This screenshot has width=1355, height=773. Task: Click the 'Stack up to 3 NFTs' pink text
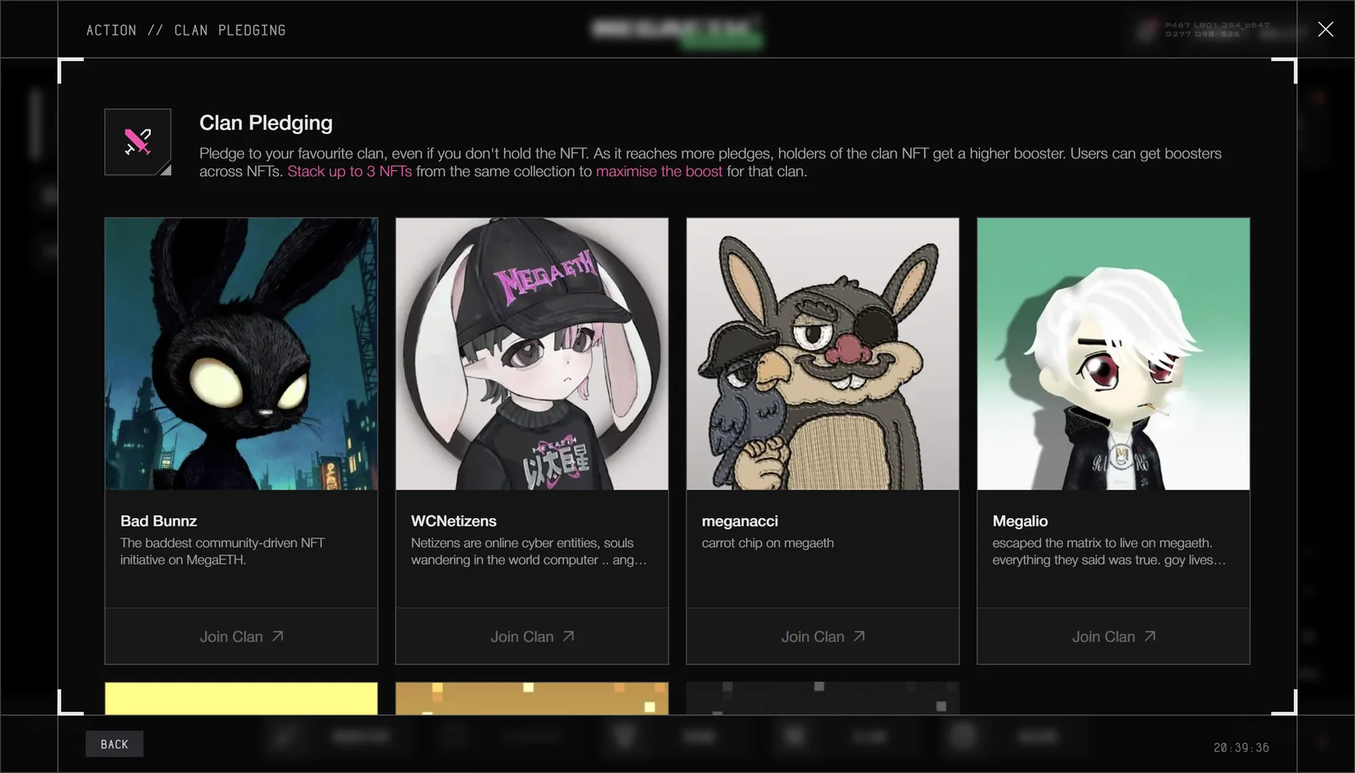pyautogui.click(x=350, y=171)
